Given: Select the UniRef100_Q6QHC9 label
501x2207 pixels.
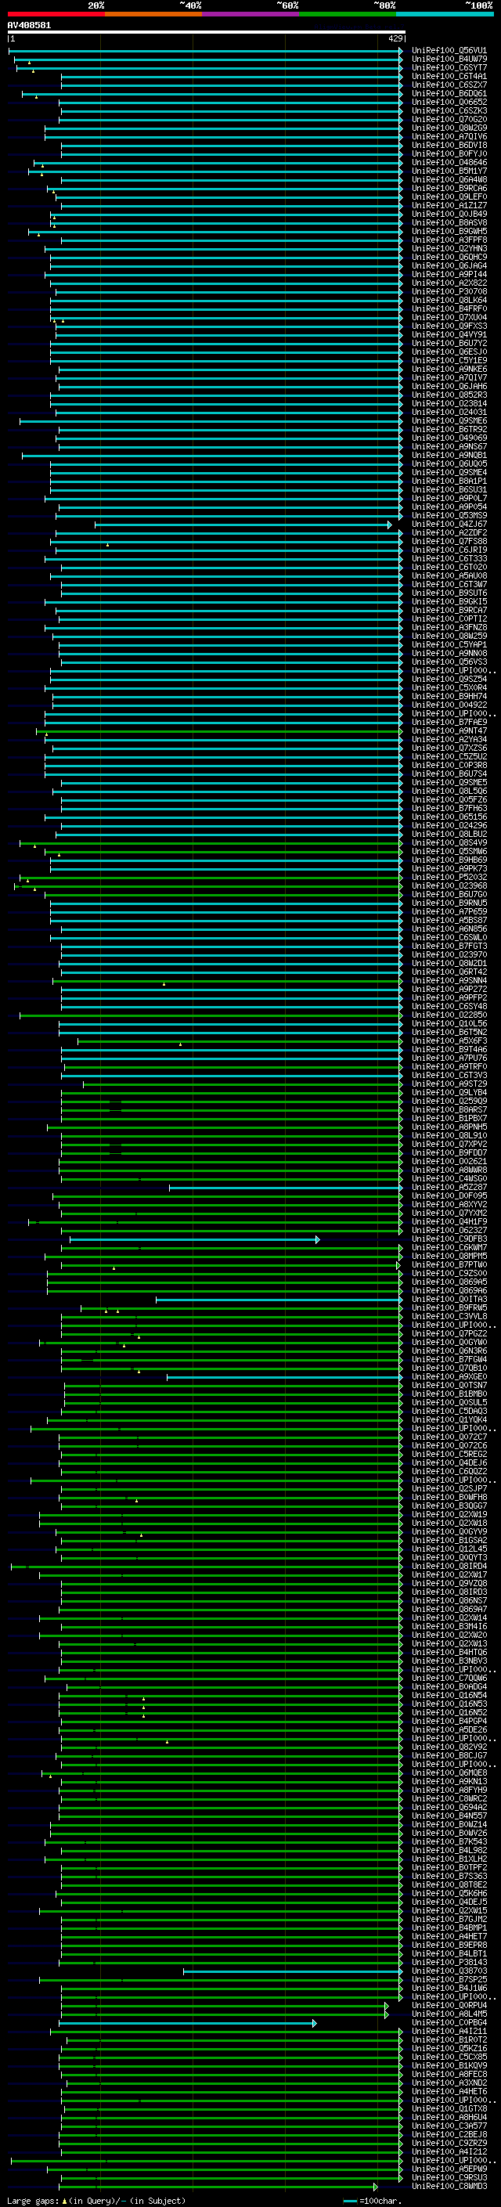Looking at the screenshot, I should pos(449,257).
